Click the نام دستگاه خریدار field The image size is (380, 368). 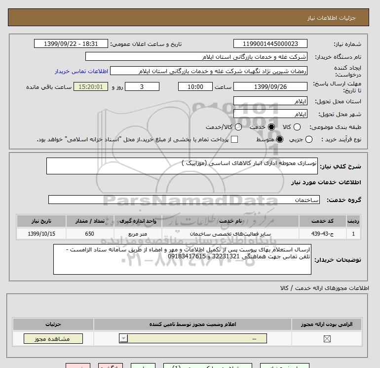pos(196,56)
